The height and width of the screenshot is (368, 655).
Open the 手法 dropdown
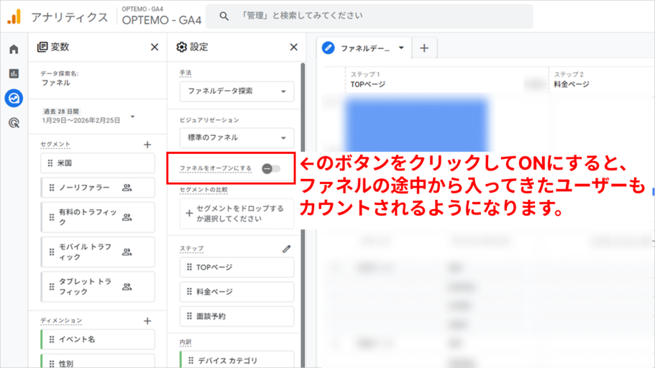(235, 91)
